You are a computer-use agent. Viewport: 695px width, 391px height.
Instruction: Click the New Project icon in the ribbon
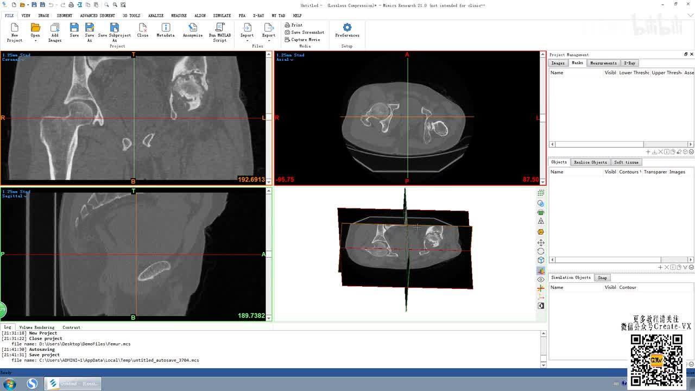(x=15, y=28)
